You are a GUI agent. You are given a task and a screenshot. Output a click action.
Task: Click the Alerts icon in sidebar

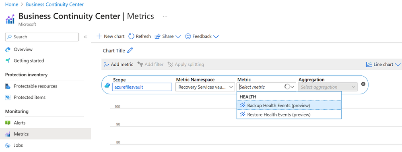tap(8, 123)
